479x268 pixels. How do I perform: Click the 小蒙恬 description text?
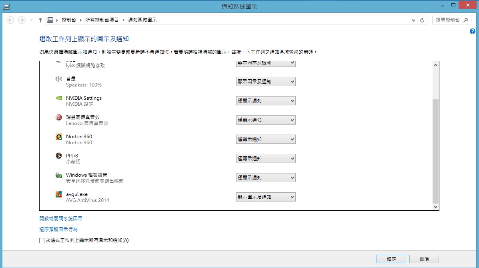point(73,161)
